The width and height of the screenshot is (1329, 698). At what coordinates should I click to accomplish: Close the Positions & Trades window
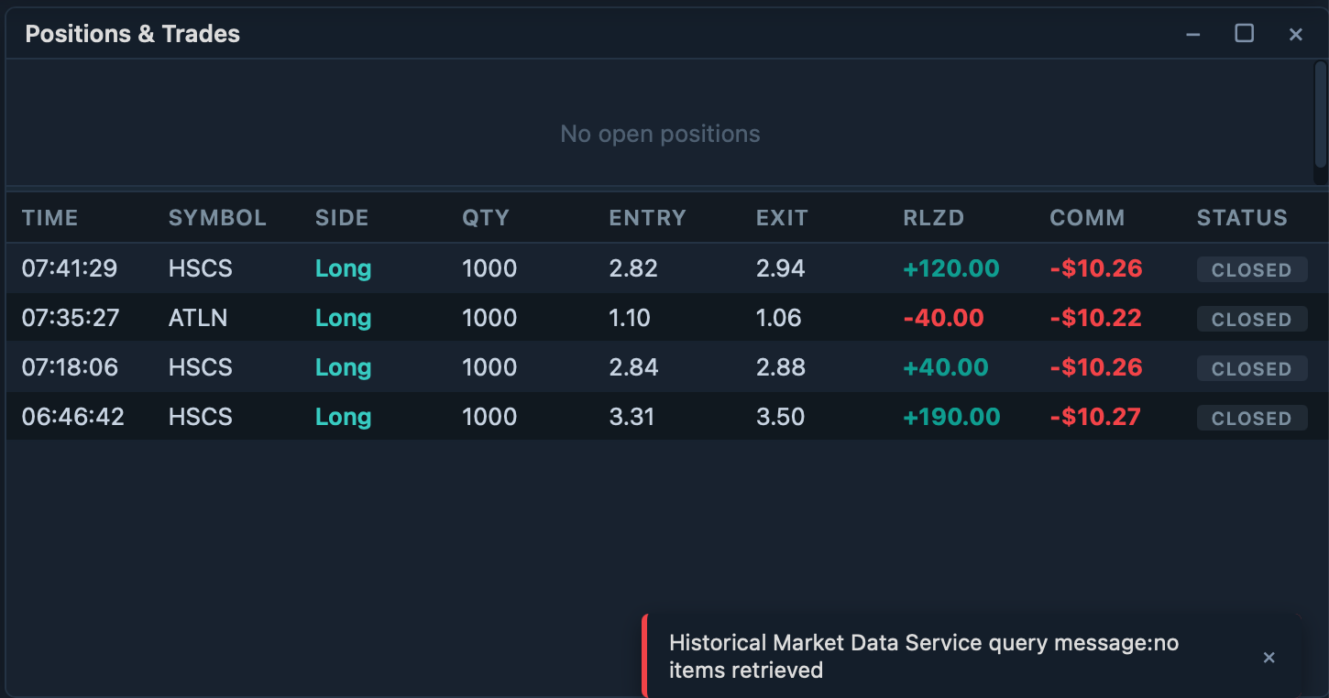pos(1295,34)
